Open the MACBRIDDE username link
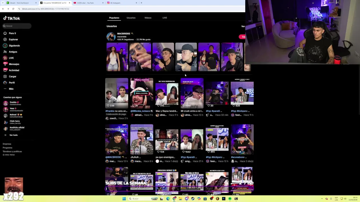The height and width of the screenshot is (202, 360). 122,36
